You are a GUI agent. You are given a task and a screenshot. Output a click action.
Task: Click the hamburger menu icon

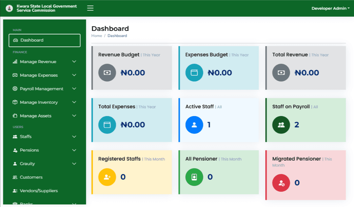90,8
